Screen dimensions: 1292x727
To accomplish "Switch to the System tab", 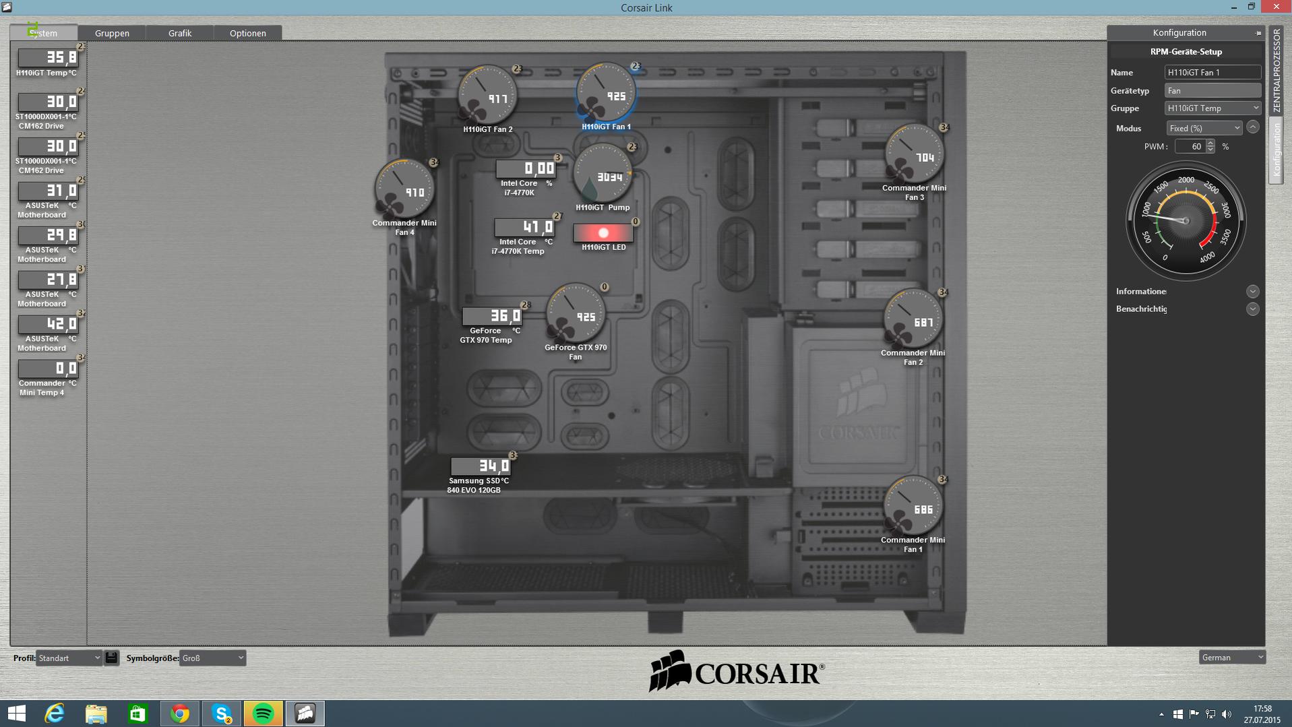I will [44, 33].
